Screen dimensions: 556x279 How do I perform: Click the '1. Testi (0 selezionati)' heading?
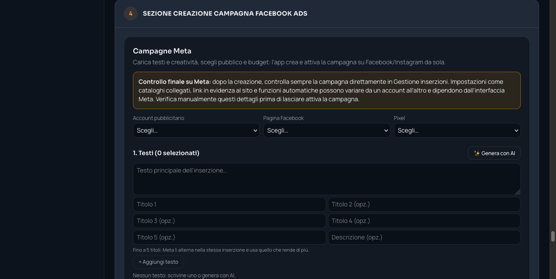166,153
